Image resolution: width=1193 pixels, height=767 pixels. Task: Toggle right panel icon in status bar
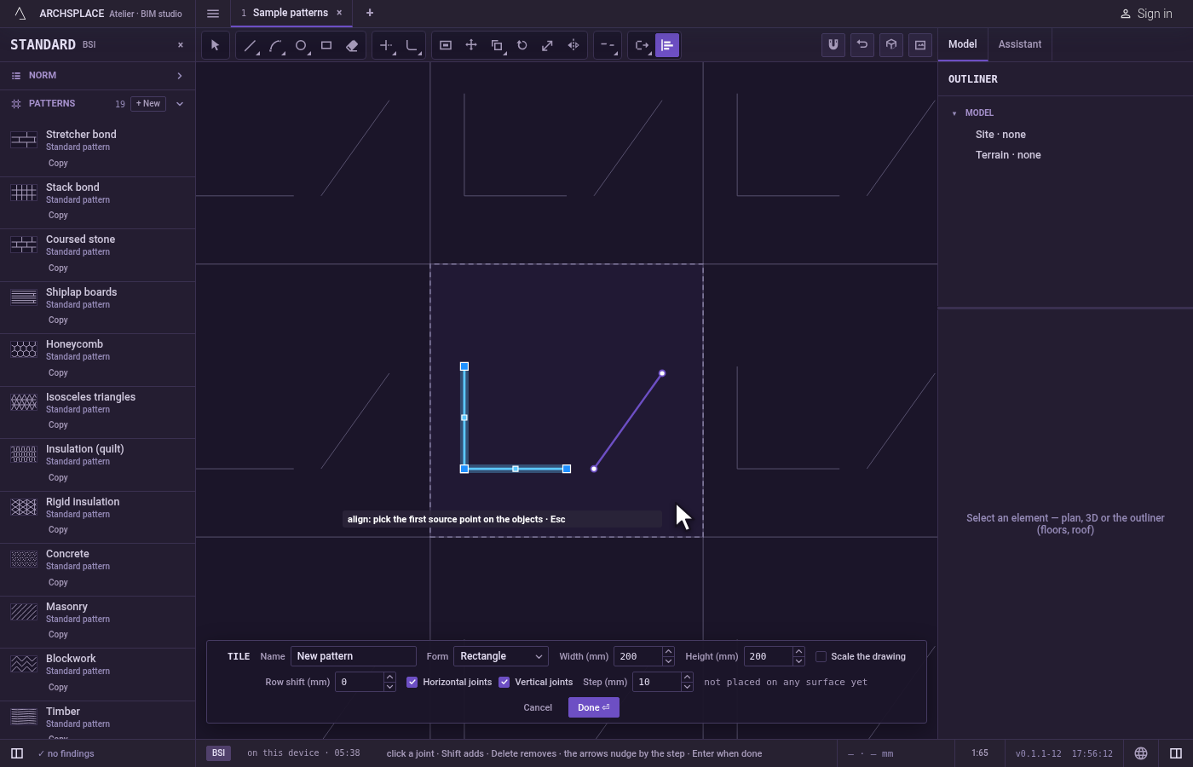pos(1176,753)
